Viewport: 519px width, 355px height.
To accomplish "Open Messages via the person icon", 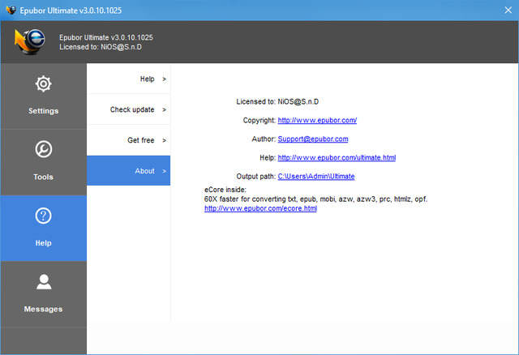I will click(43, 282).
